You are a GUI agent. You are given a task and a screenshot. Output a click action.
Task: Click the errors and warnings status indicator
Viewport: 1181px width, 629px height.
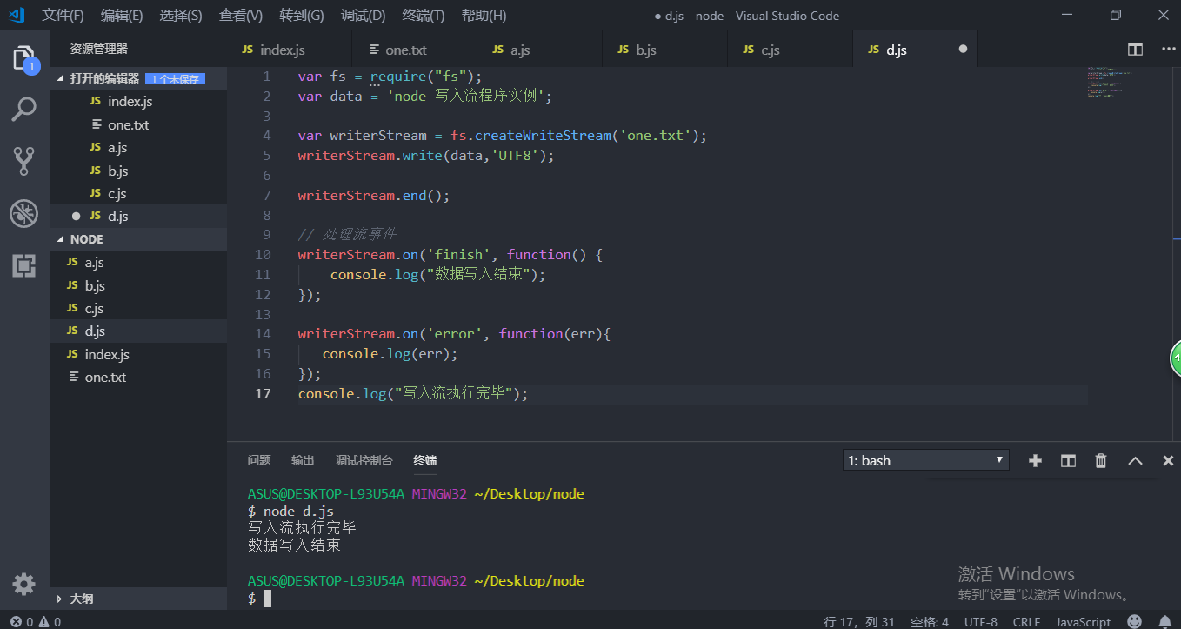36,622
